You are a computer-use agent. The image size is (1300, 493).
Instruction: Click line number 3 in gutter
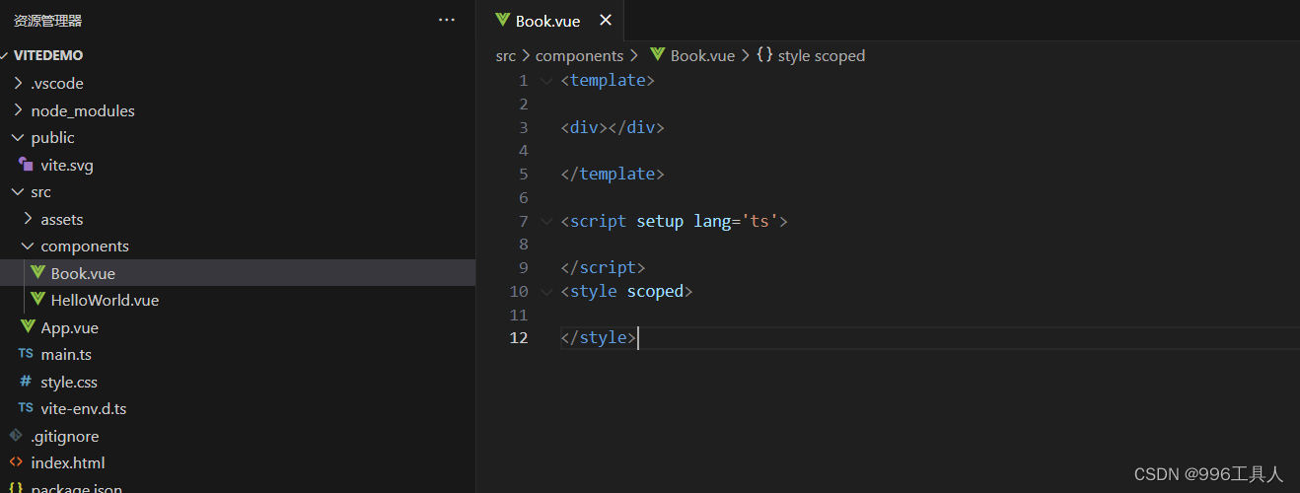pyautogui.click(x=524, y=127)
